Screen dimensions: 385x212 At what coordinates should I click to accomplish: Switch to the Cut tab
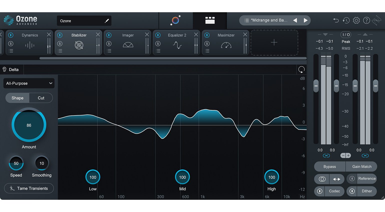tap(41, 98)
